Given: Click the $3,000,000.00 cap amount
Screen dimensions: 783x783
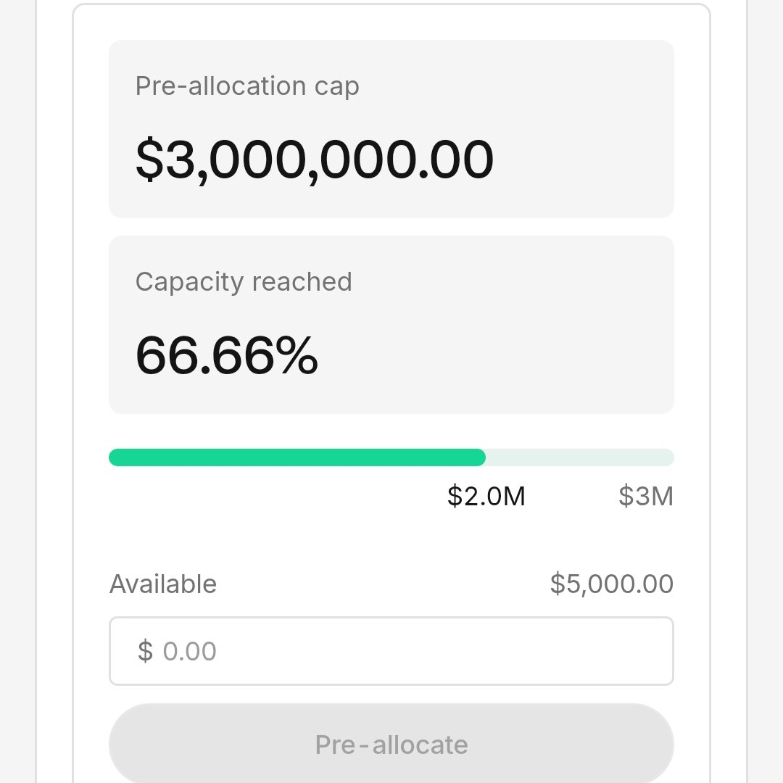Looking at the screenshot, I should tap(315, 159).
